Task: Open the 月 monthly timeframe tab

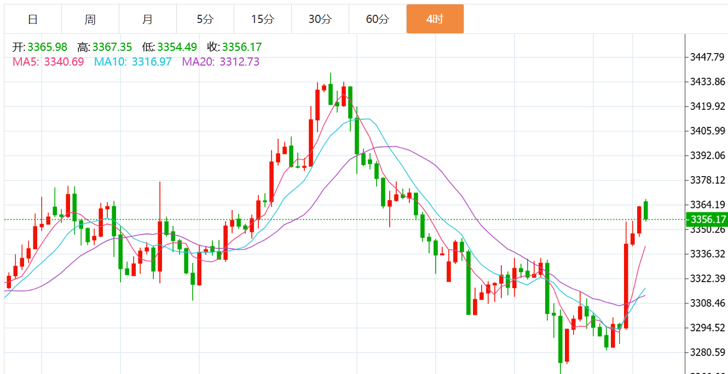Action: (148, 19)
